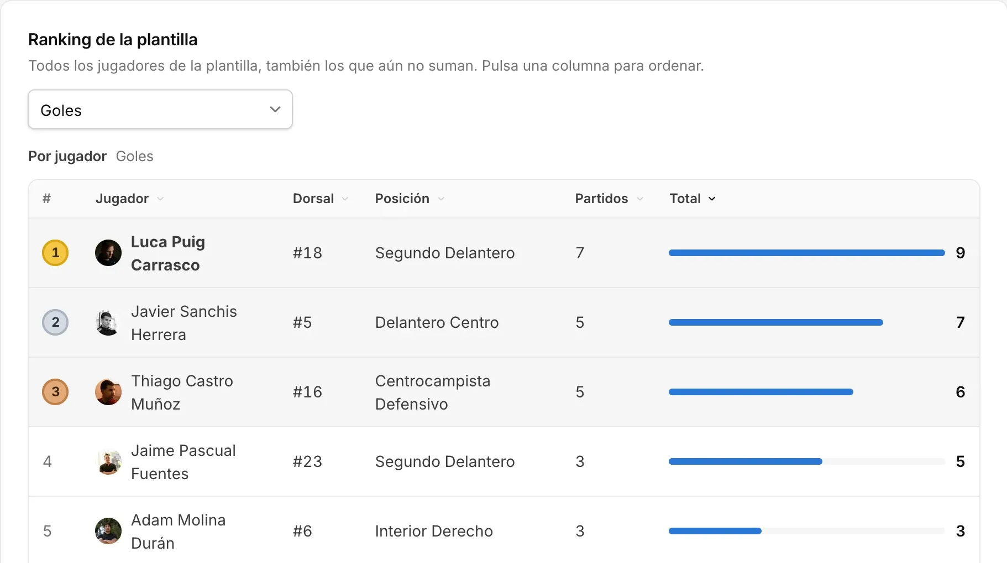Viewport: 1007px width, 563px height.
Task: Click Jaime Pascual's goals progress bar
Action: (807, 461)
